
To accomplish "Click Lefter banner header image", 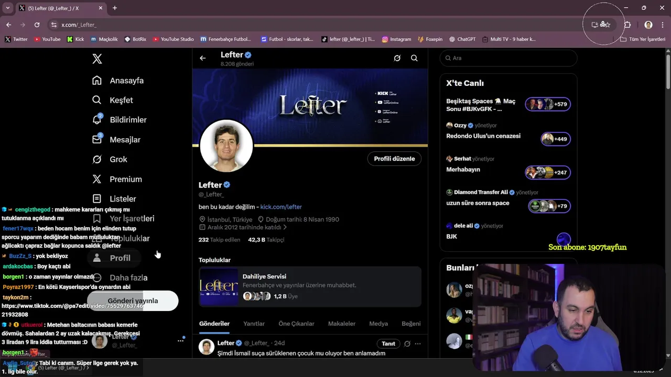I will 310,107.
